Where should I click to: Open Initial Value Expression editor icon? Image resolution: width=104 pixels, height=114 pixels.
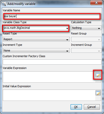98,93
